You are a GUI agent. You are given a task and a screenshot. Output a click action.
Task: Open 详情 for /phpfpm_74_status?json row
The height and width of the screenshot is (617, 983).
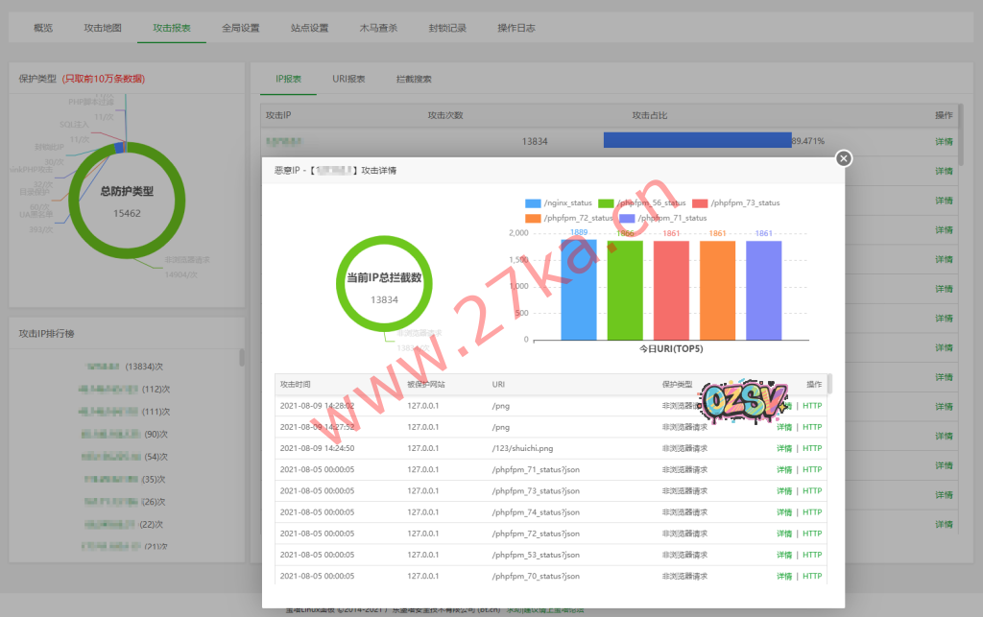pyautogui.click(x=784, y=512)
